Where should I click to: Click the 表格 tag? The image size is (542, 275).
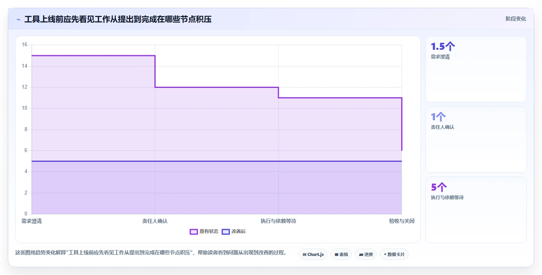[x=341, y=254]
